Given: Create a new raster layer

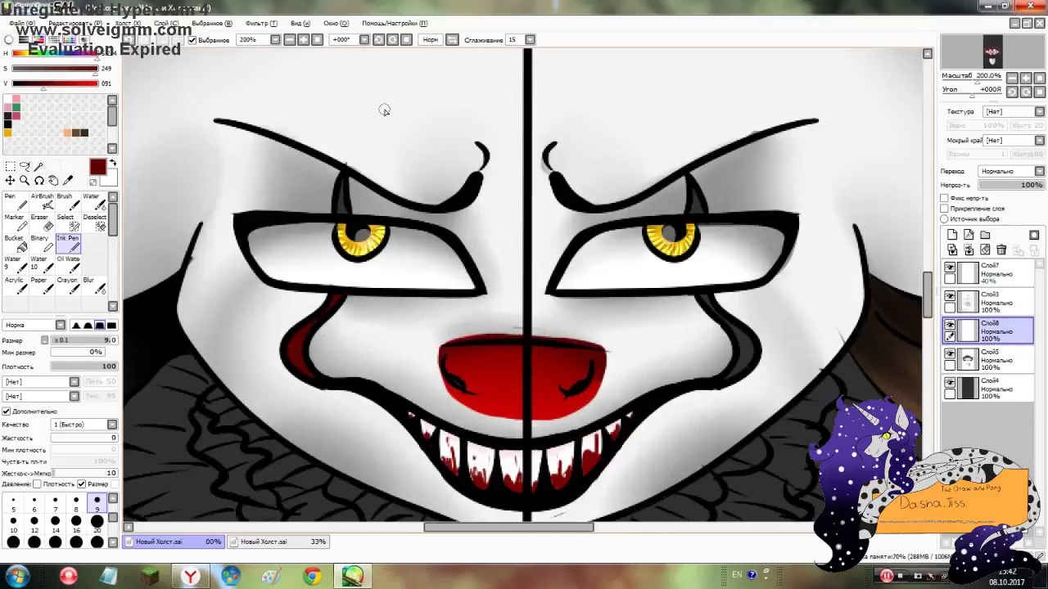Looking at the screenshot, I should coord(952,236).
